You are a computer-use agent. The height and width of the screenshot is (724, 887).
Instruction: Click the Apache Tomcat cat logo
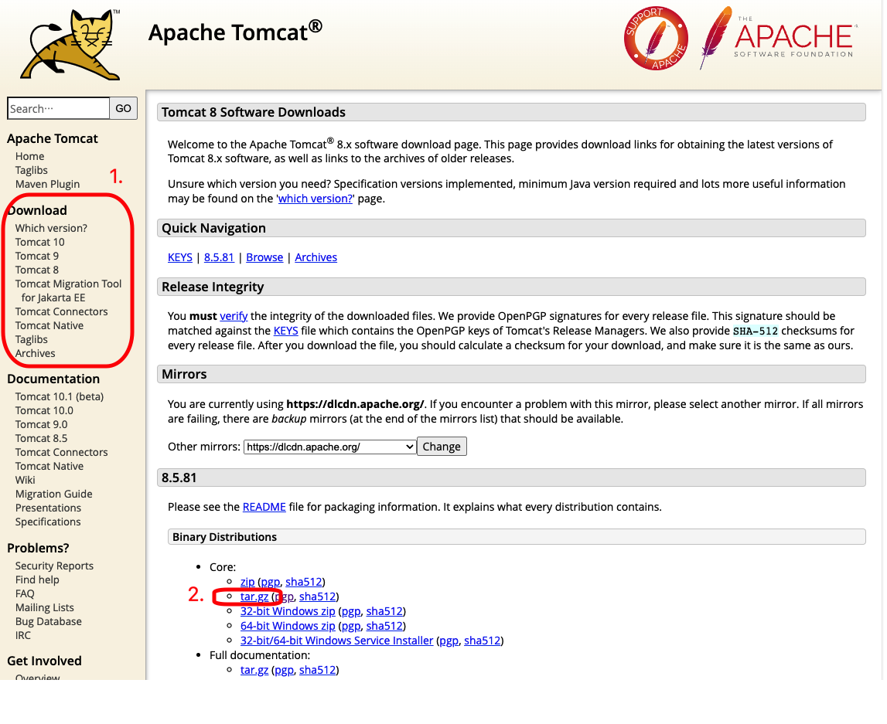coord(70,46)
